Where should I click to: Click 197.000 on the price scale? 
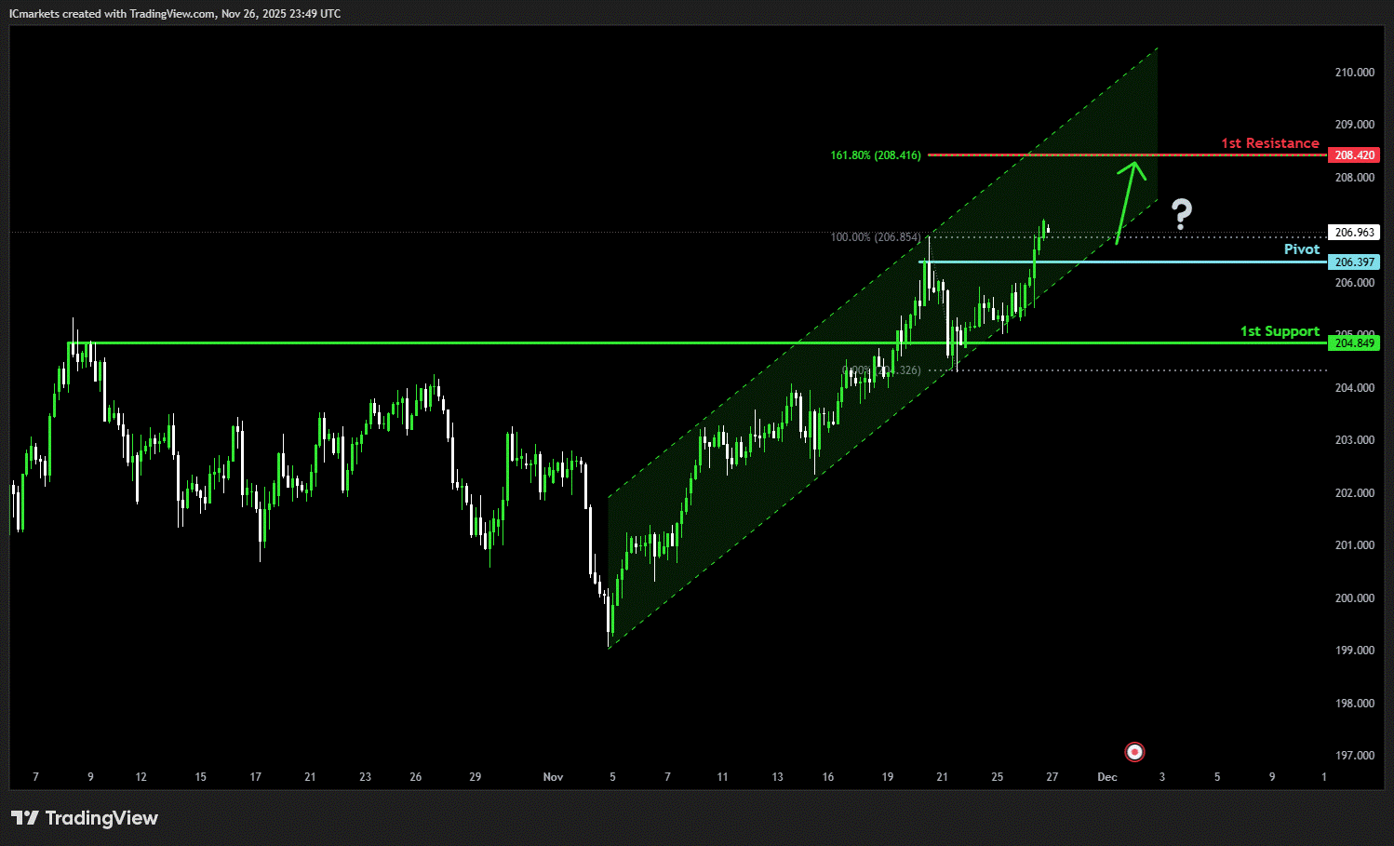tap(1354, 756)
